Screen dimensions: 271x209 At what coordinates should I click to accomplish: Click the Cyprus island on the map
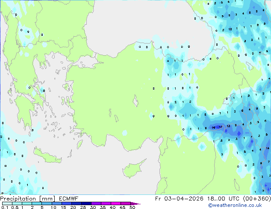(x=133, y=169)
